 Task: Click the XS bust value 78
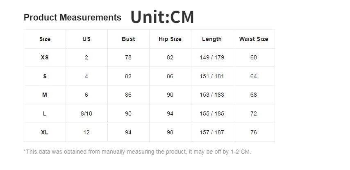point(128,57)
